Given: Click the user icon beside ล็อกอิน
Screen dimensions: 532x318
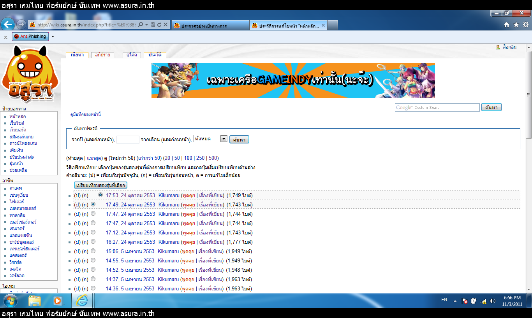Looking at the screenshot, I should click(498, 47).
